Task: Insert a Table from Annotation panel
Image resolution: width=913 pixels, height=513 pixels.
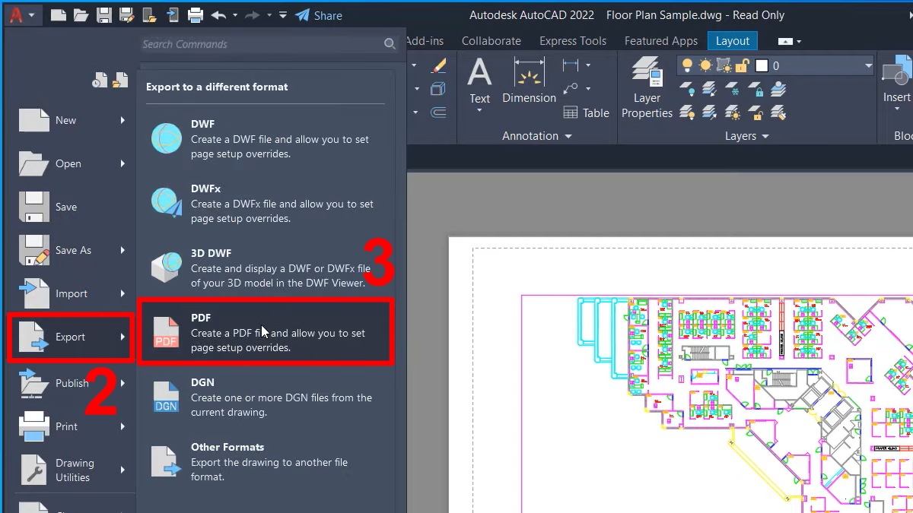Action: coord(586,112)
